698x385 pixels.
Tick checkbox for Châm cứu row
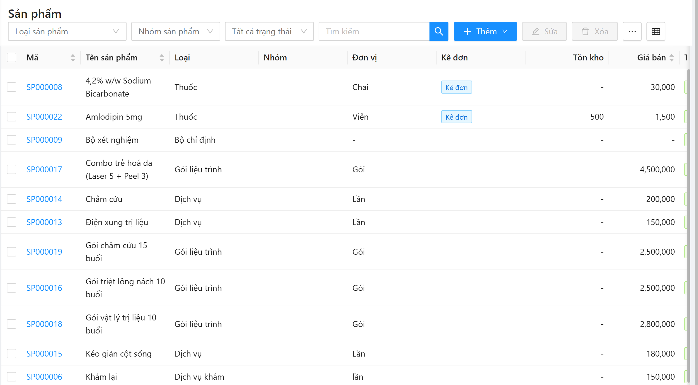(12, 199)
